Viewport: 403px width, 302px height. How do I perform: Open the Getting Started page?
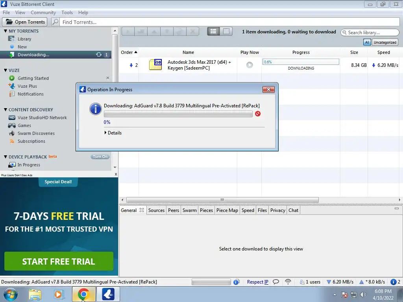click(x=33, y=78)
